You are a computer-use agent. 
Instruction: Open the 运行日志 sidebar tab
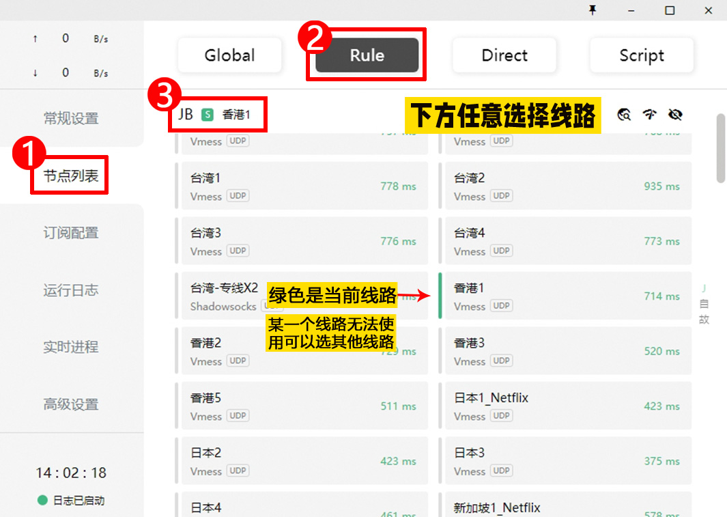[x=71, y=290]
